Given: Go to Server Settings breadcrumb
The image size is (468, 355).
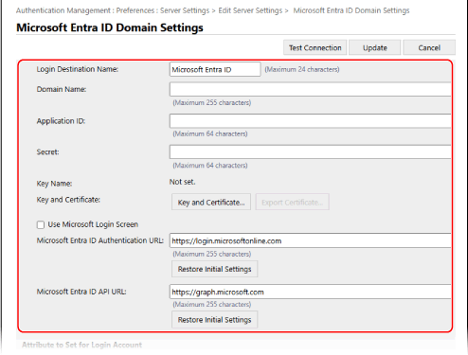Looking at the screenshot, I should pyautogui.click(x=185, y=10).
